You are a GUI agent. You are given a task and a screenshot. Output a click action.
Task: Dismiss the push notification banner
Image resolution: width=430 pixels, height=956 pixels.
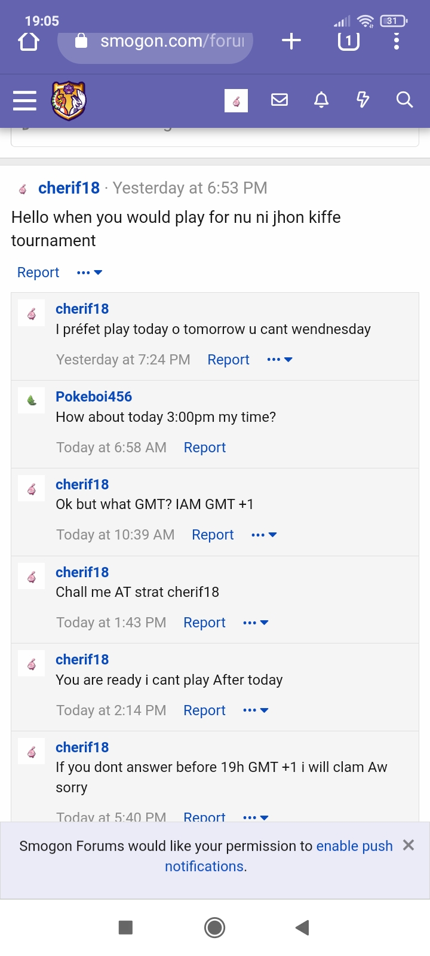click(408, 845)
